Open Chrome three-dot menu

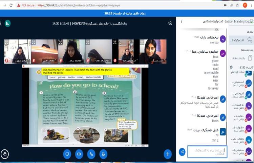point(252,5)
